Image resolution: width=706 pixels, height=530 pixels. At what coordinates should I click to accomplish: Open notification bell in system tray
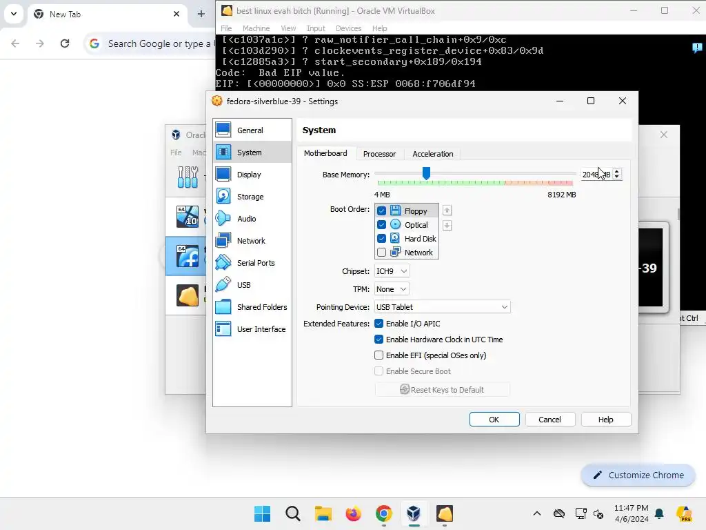(x=659, y=513)
